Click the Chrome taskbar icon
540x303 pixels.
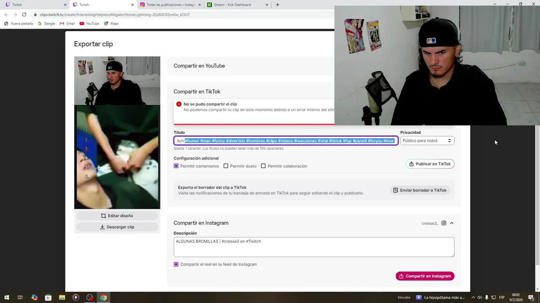click(x=103, y=298)
